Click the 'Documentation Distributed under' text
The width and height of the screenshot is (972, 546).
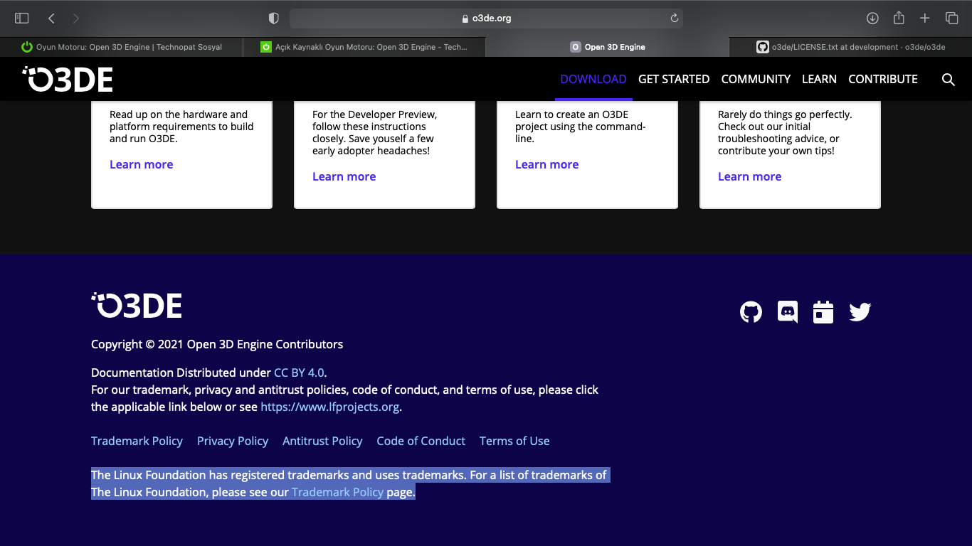coord(181,373)
